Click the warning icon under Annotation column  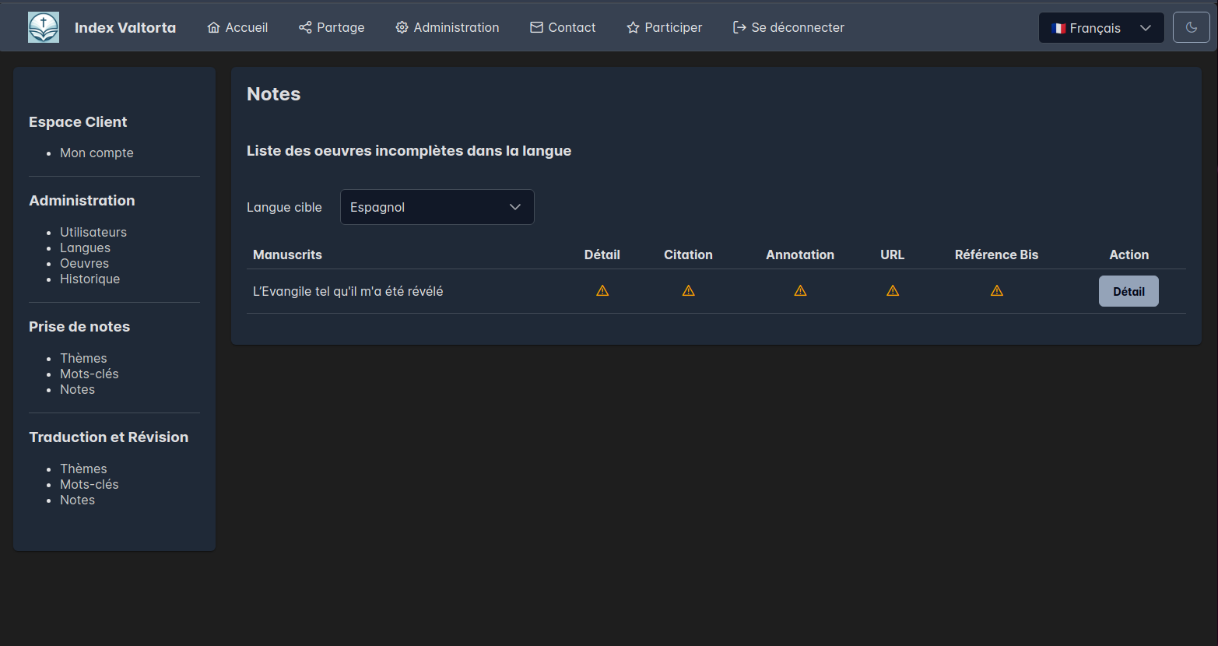coord(800,291)
